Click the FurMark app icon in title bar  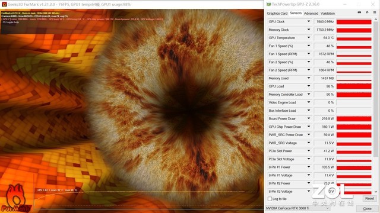pyautogui.click(x=4, y=4)
